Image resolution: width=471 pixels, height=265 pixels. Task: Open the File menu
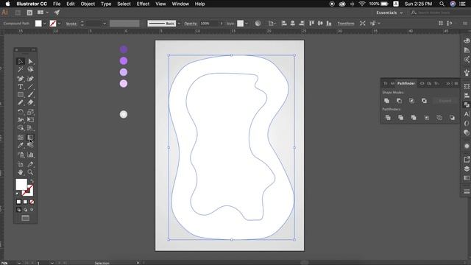(57, 4)
